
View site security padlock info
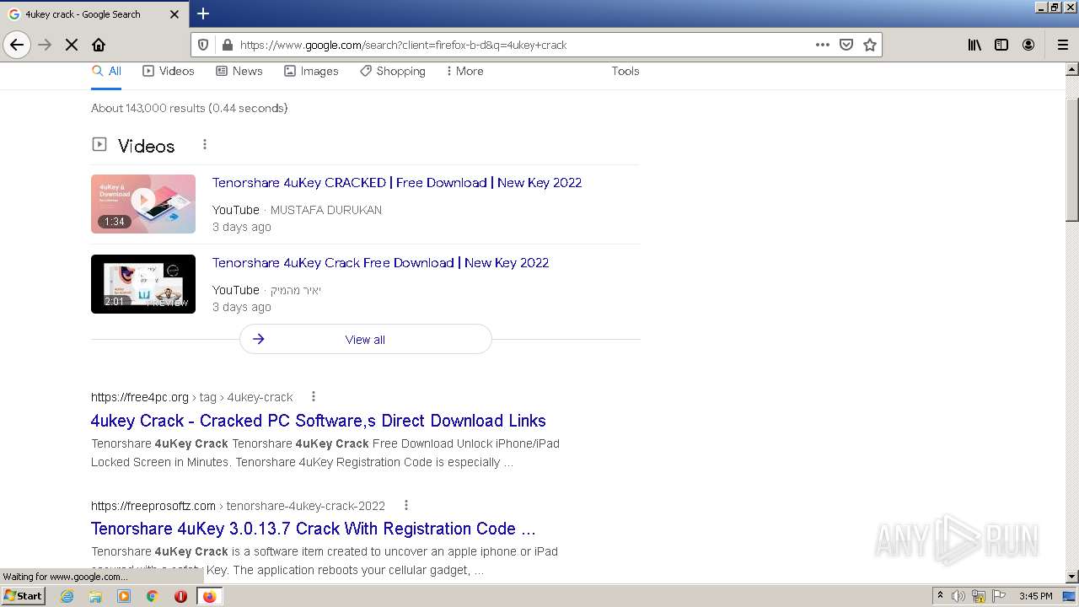tap(226, 45)
